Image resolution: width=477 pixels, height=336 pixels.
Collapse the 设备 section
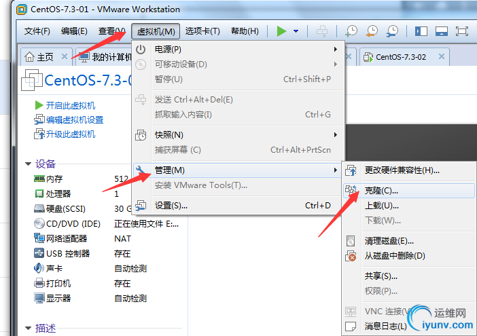(x=28, y=164)
